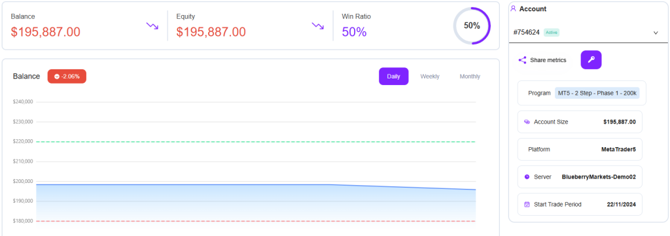Click the 50% win ratio progress ring
The height and width of the screenshot is (236, 670).
472,25
